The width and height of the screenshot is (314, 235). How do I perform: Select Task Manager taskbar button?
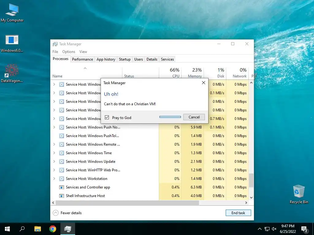68,229
